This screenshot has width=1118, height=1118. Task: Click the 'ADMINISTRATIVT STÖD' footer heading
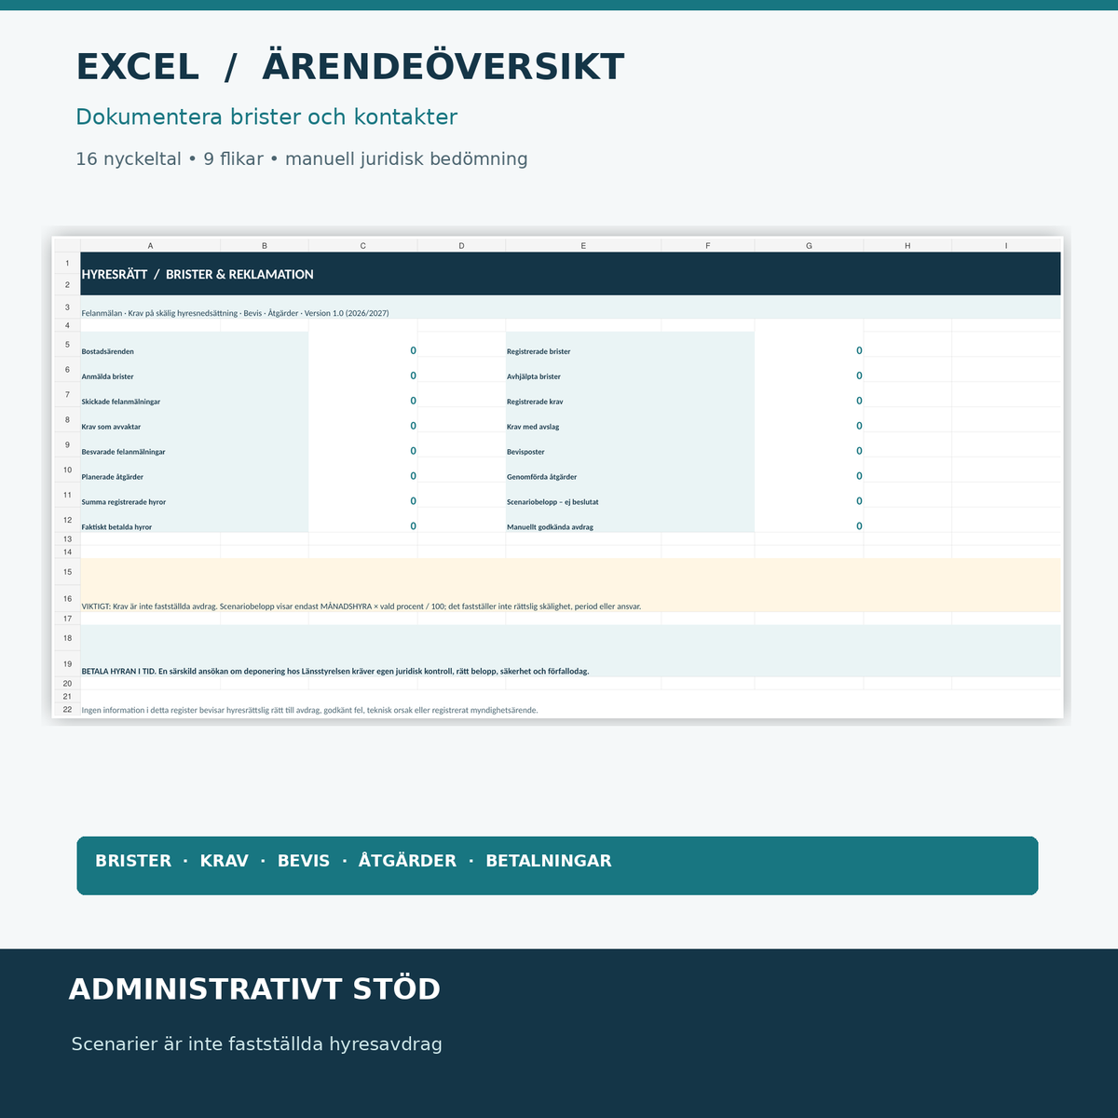pyautogui.click(x=254, y=988)
